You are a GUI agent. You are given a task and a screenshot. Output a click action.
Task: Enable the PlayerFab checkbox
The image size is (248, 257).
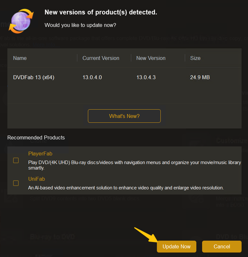(16, 160)
